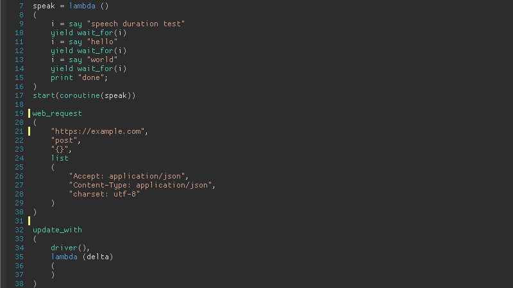Click the yellow change marker beside line 19

click(29, 113)
